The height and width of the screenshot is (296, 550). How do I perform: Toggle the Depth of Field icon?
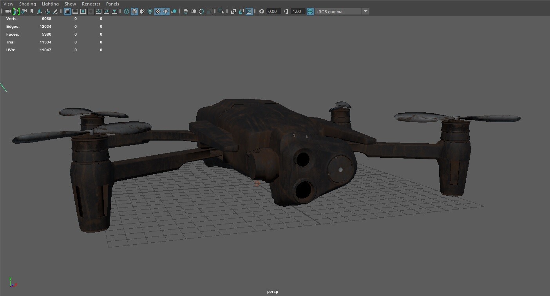click(x=209, y=11)
